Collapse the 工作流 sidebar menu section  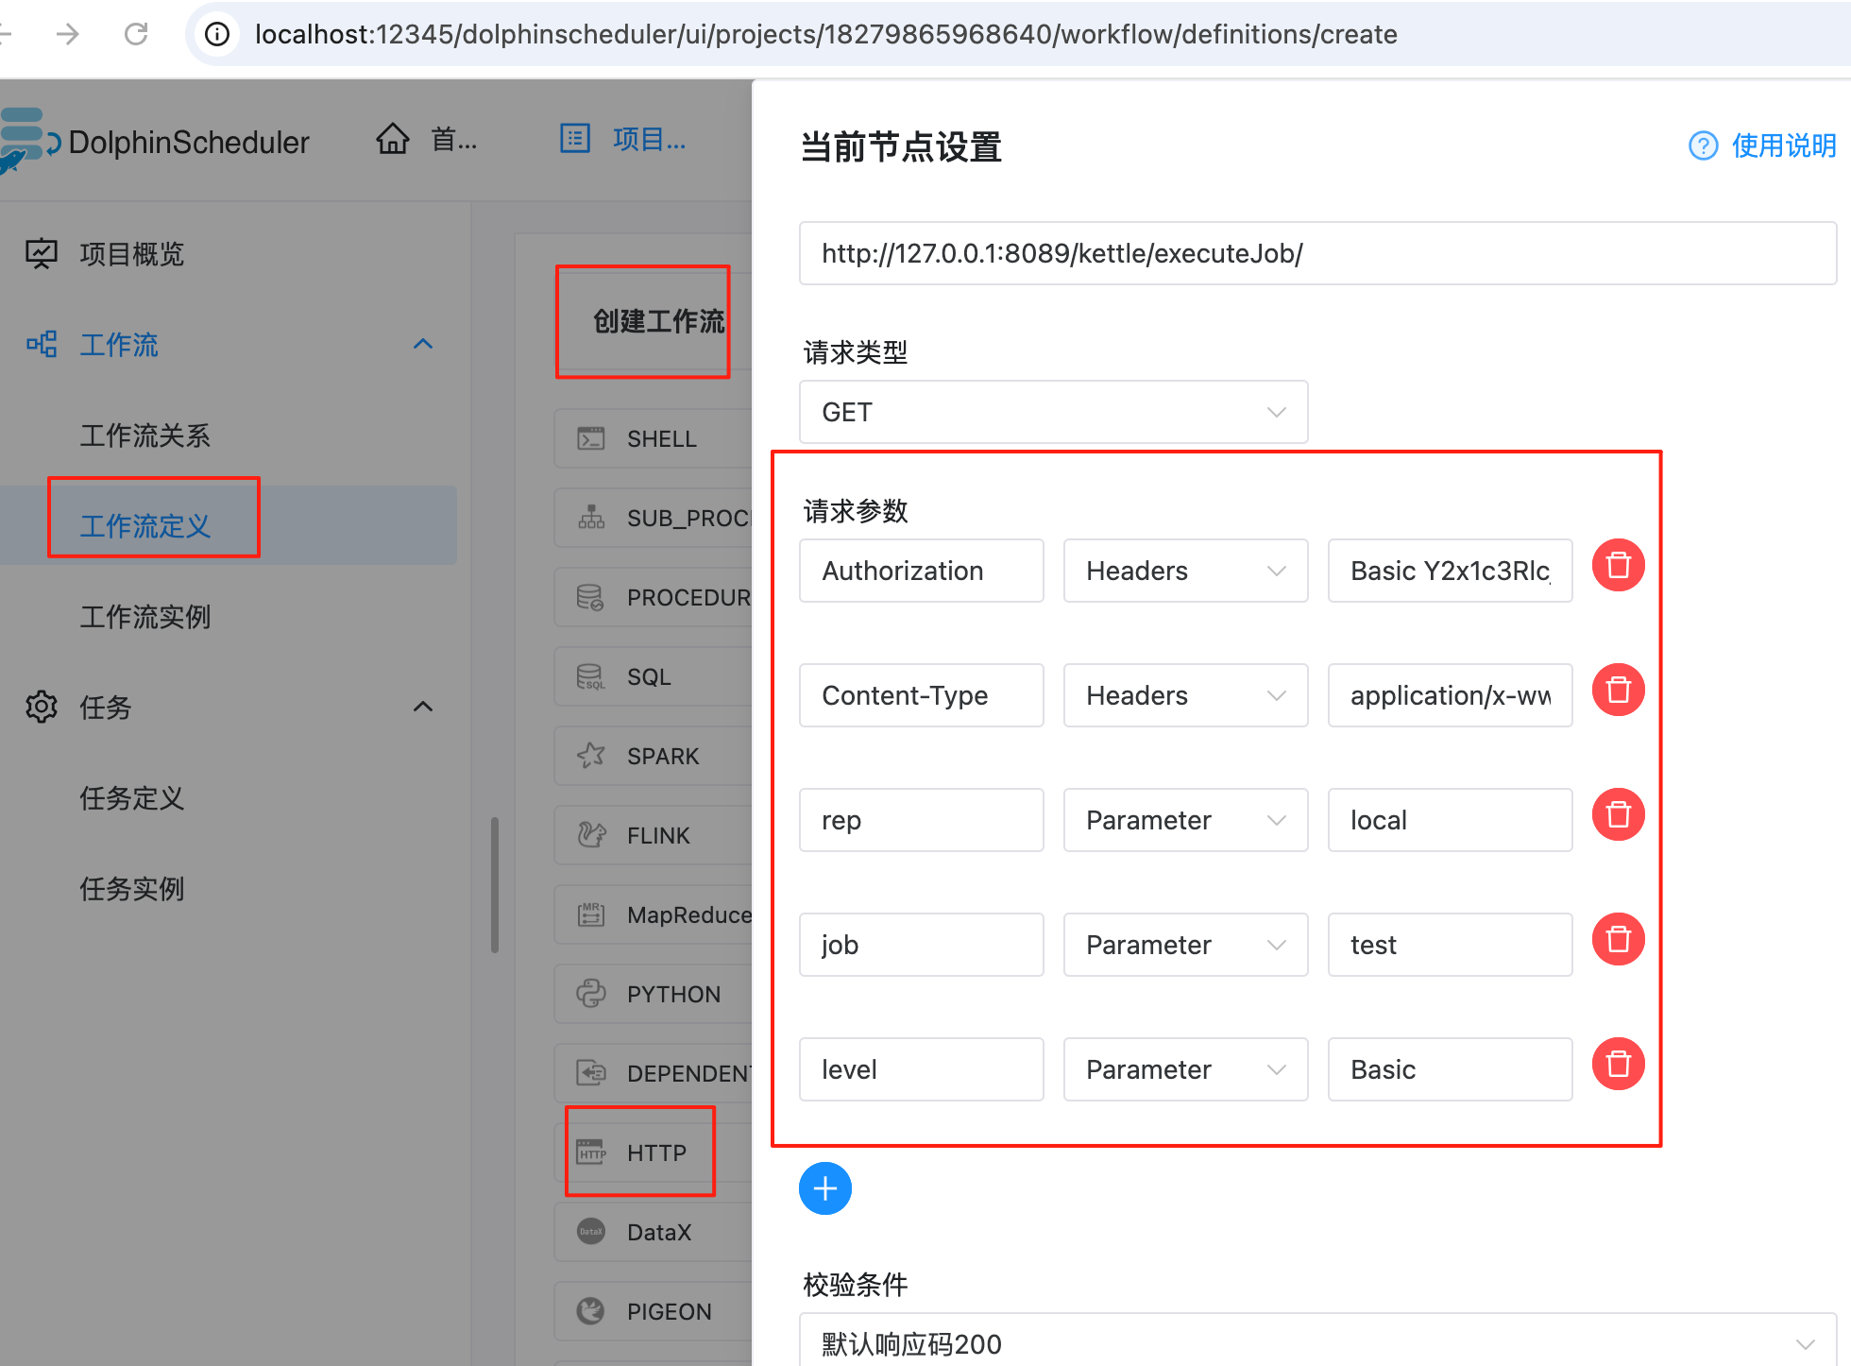click(x=423, y=345)
